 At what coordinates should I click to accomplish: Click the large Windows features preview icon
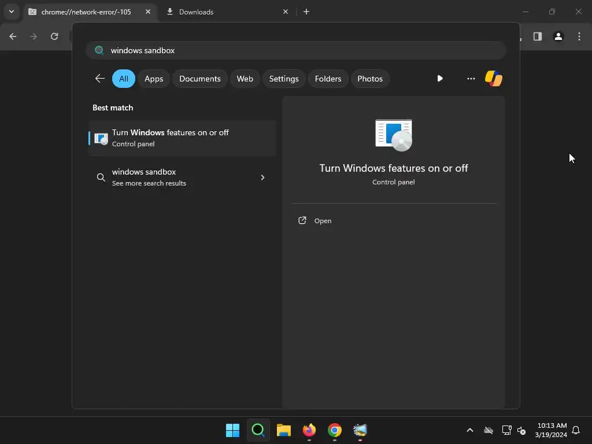click(x=393, y=135)
